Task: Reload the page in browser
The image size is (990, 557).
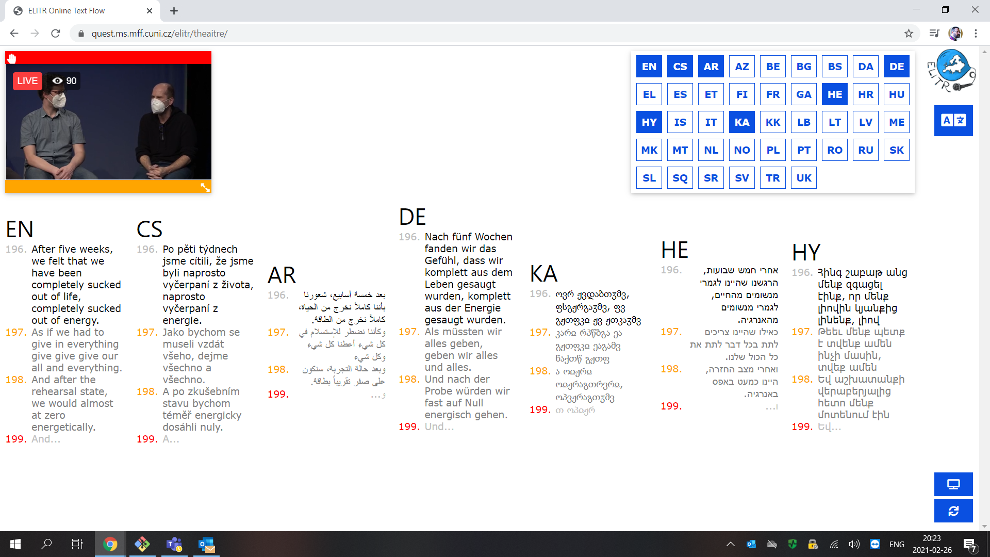Action: (x=56, y=34)
